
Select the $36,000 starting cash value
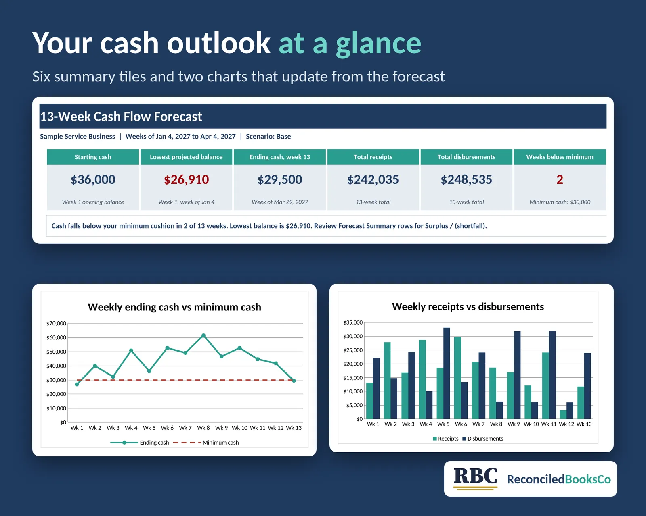tap(93, 179)
